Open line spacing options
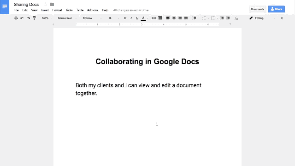 (195, 18)
